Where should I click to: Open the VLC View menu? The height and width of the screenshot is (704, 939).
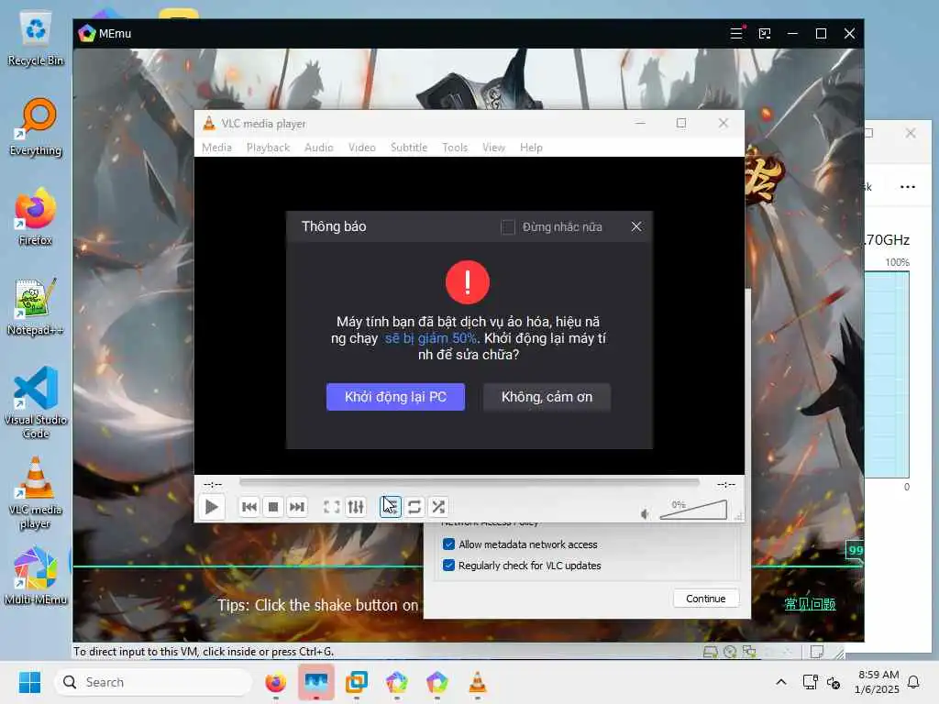493,148
